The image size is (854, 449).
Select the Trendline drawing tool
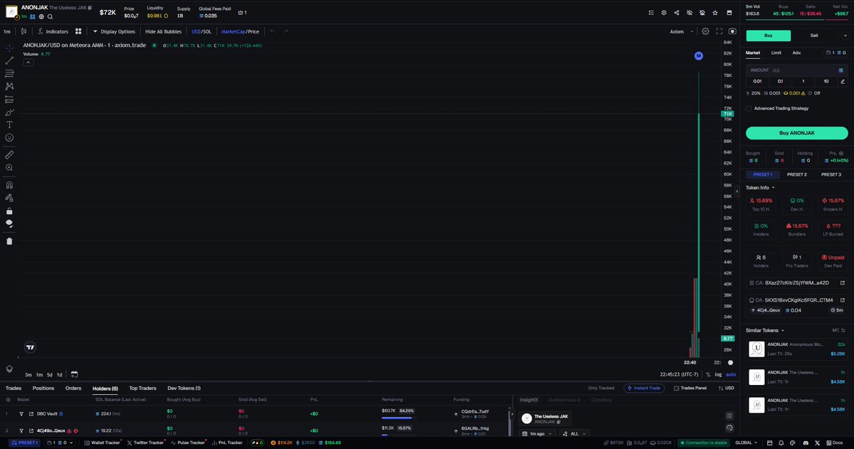(x=9, y=61)
